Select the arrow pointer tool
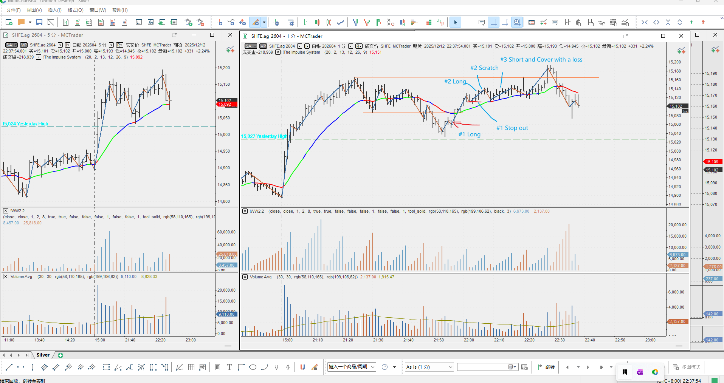Screen dimensions: 724x383 tap(455, 22)
